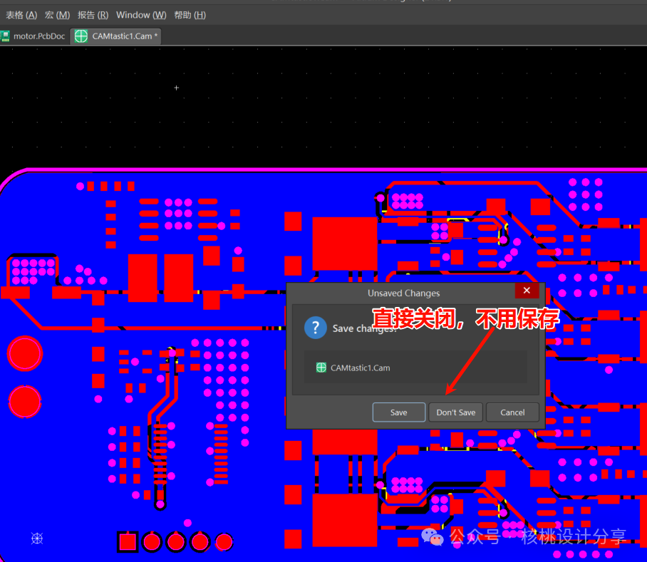
Task: Click the blue question mark icon
Action: (315, 328)
